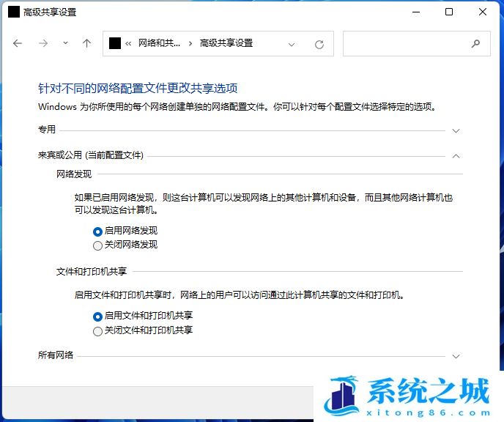Select 启用文件和打印机共享 option
The width and height of the screenshot is (504, 422).
(98, 316)
